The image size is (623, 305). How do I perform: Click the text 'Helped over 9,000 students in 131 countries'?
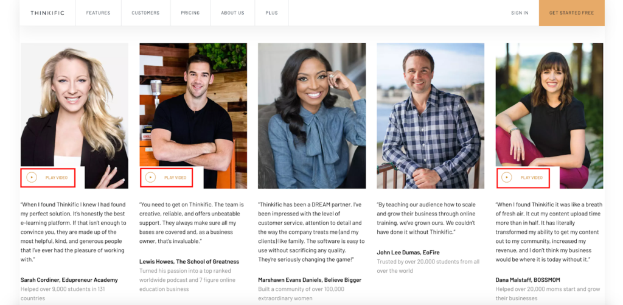click(x=63, y=293)
